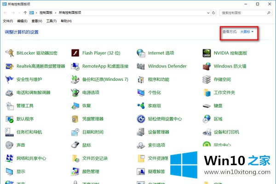Open 电话和调制解调器 phone icon

coord(10,92)
